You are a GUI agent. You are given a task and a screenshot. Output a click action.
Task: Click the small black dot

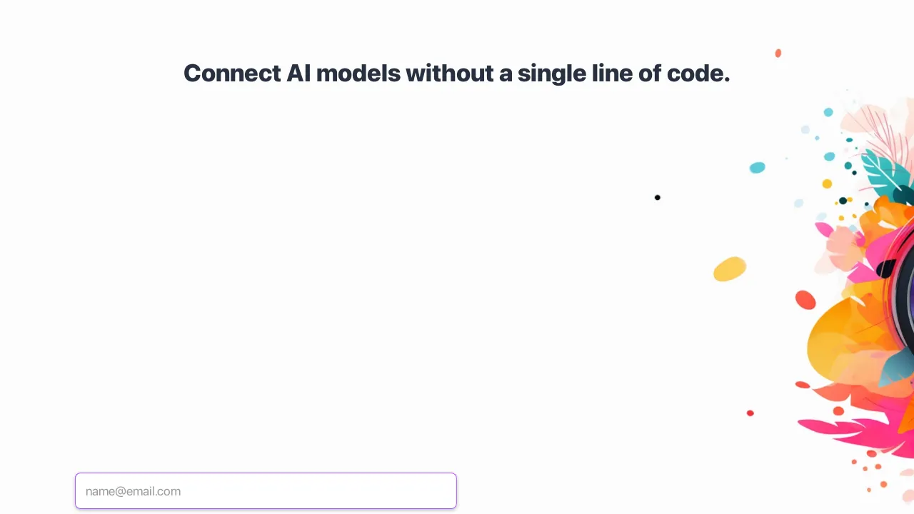pos(658,198)
